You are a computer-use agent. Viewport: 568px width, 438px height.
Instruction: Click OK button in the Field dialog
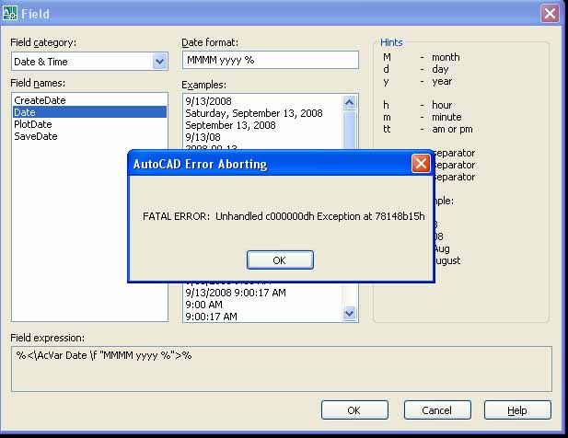pyautogui.click(x=354, y=410)
